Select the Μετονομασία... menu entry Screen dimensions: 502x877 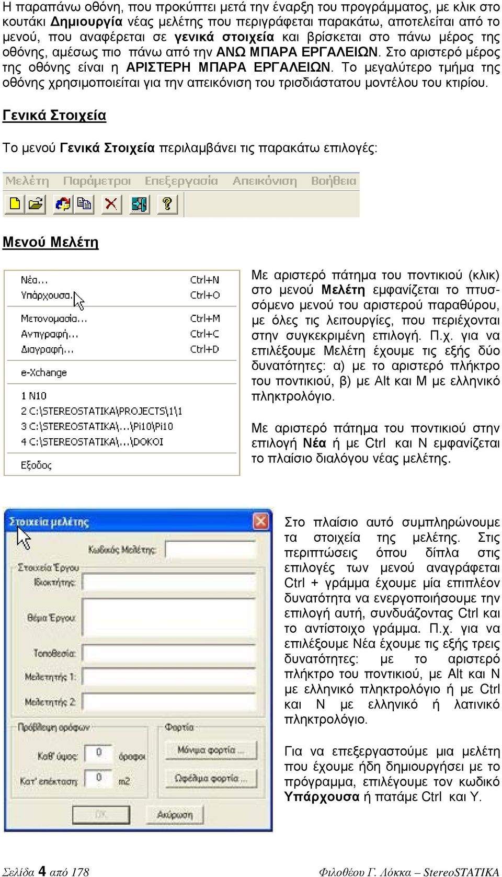coord(120,318)
